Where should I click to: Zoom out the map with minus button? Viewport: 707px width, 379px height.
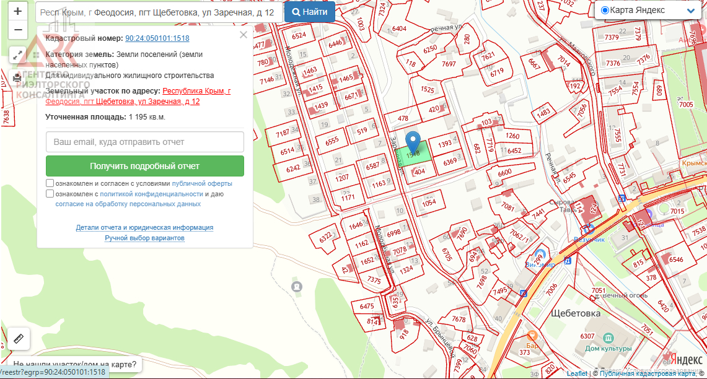coord(17,29)
